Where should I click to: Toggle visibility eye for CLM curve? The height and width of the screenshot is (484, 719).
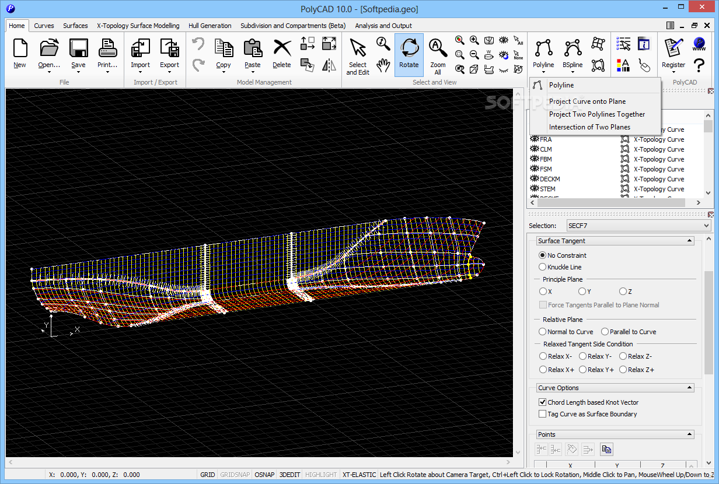534,149
